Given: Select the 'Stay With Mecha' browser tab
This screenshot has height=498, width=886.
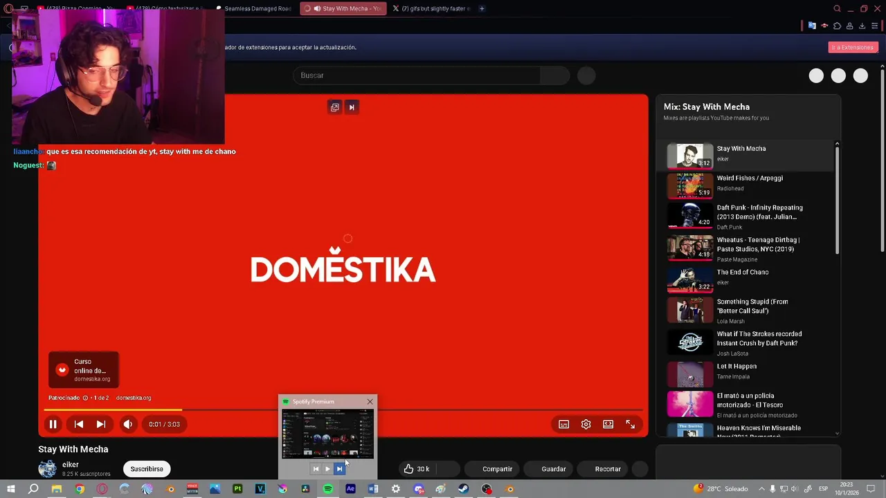Looking at the screenshot, I should point(342,8).
